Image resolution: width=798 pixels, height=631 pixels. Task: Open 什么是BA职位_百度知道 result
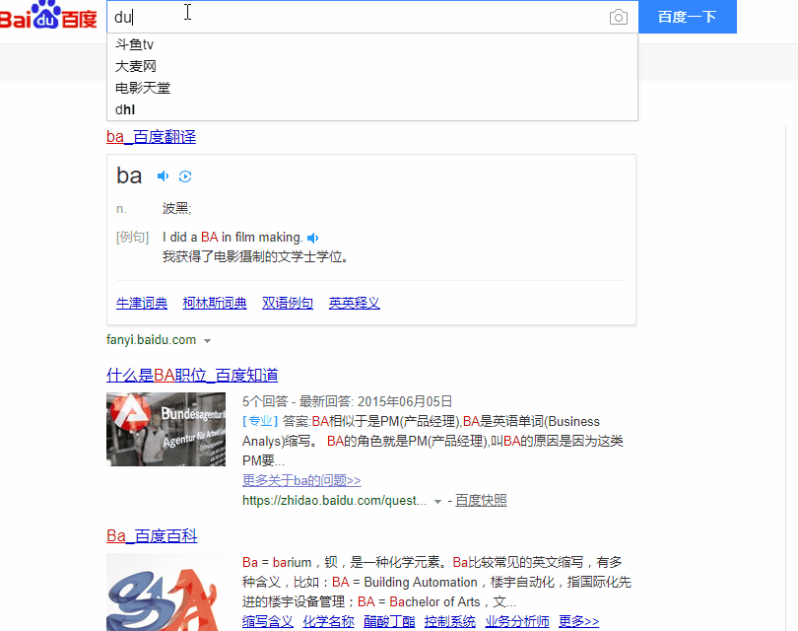coord(192,376)
